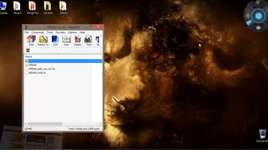Click the up one level icon

point(28,50)
